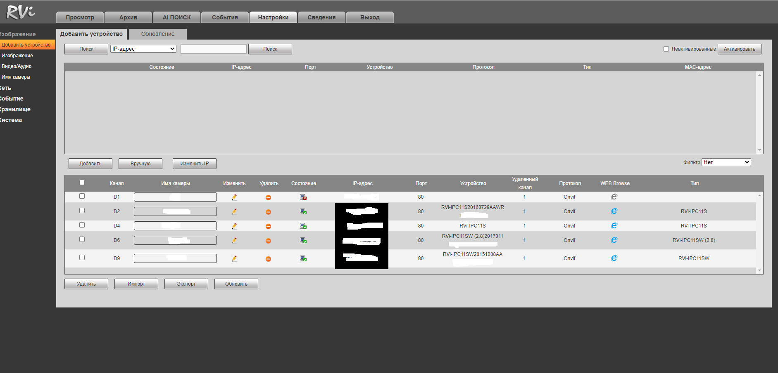Open the IP-адрес search type dropdown
Screen dimensions: 778x373
[143, 49]
